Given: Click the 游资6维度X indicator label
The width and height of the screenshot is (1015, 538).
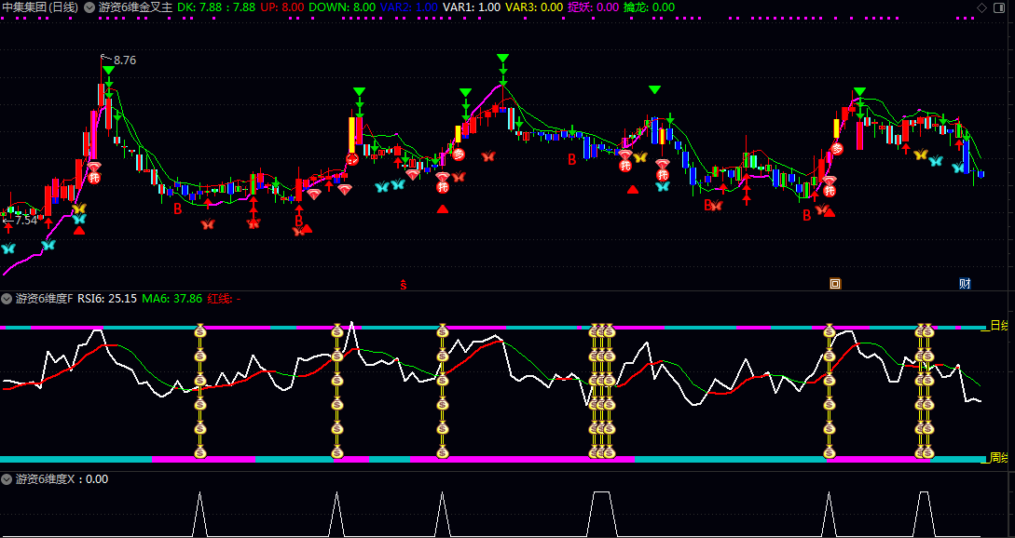Looking at the screenshot, I should click(x=45, y=479).
